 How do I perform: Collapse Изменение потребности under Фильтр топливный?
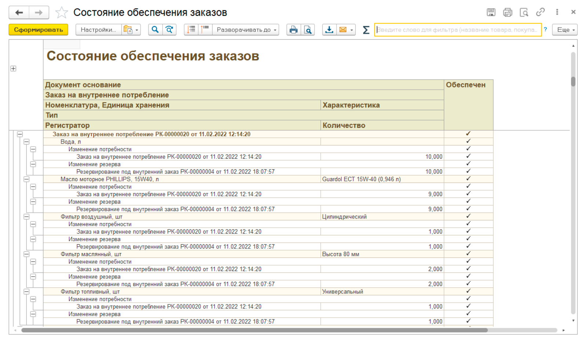33,299
